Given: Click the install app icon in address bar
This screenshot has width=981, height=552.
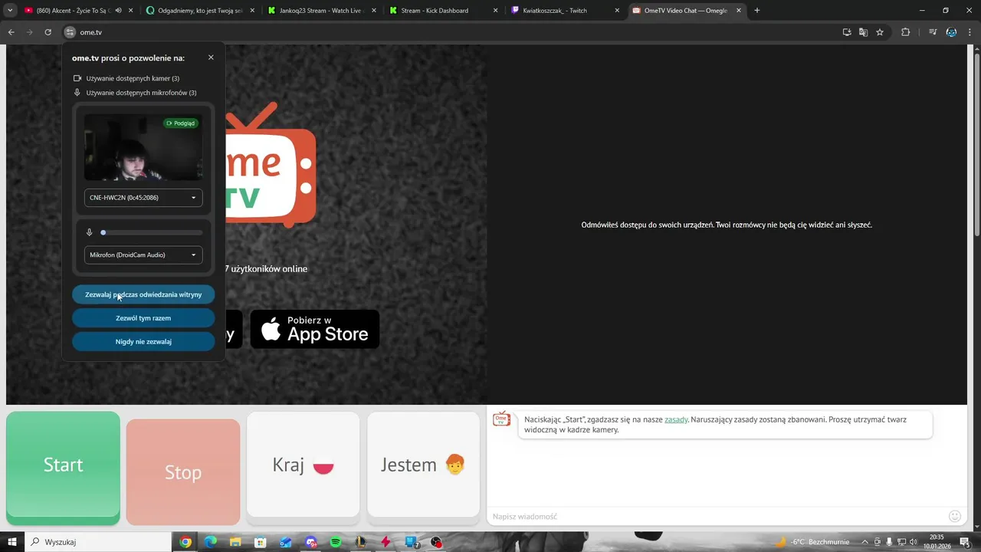Looking at the screenshot, I should (x=847, y=32).
